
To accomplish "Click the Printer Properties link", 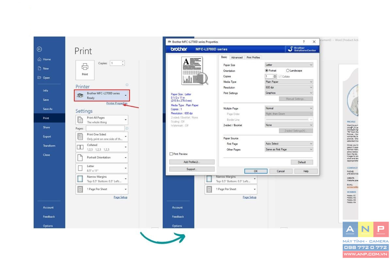I will pos(117,103).
